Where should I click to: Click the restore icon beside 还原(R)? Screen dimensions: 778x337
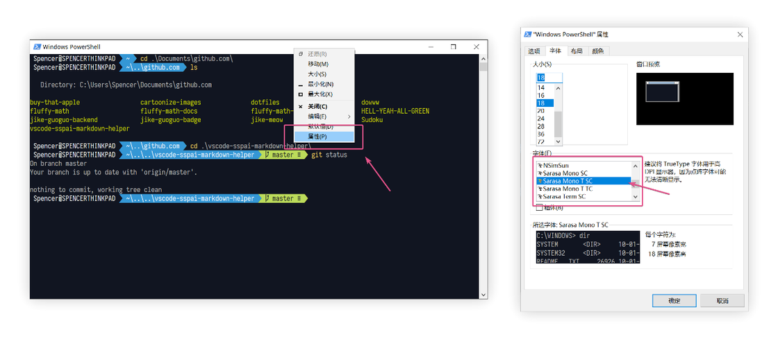300,54
